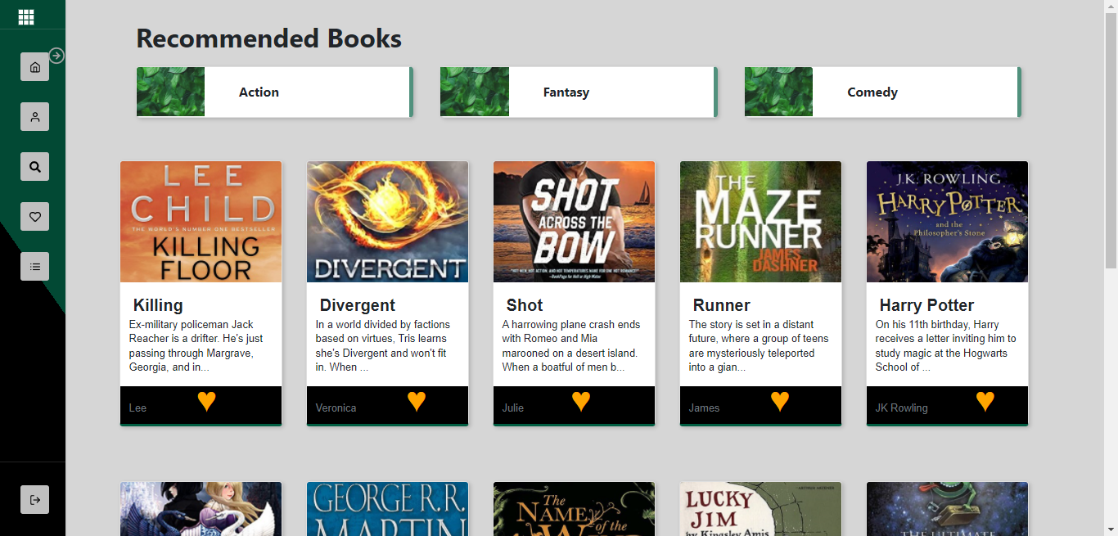Open the Divergent cover image
1118x536 pixels.
388,222
